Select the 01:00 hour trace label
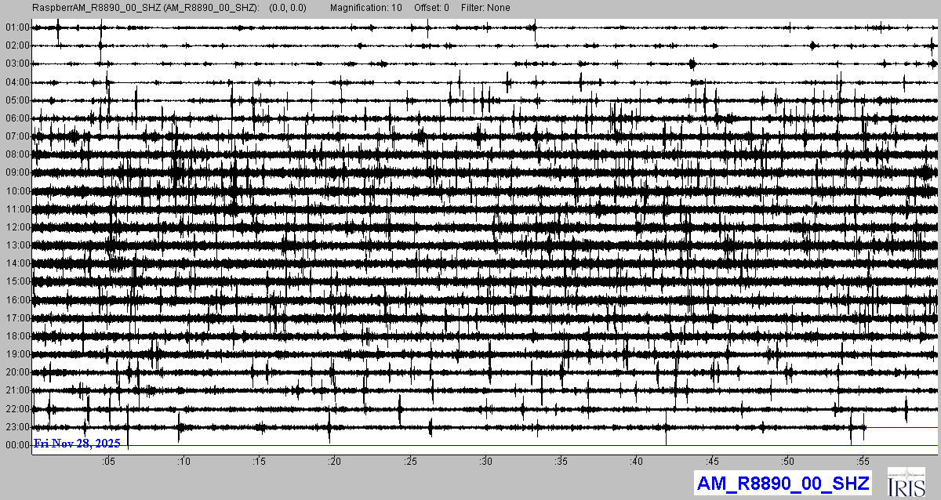 coord(16,27)
